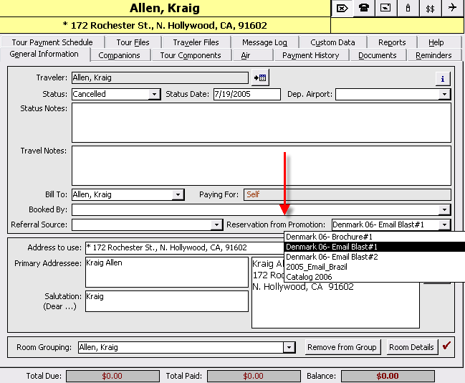Expand the Room Grouping dropdown
The height and width of the screenshot is (383, 465).
(x=289, y=347)
